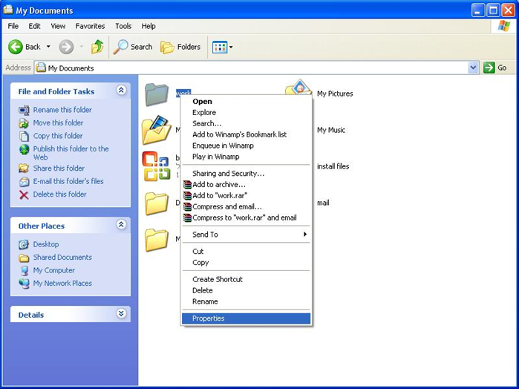Click the Up folder toolbar icon
Screen dimensions: 519x389
click(x=97, y=47)
